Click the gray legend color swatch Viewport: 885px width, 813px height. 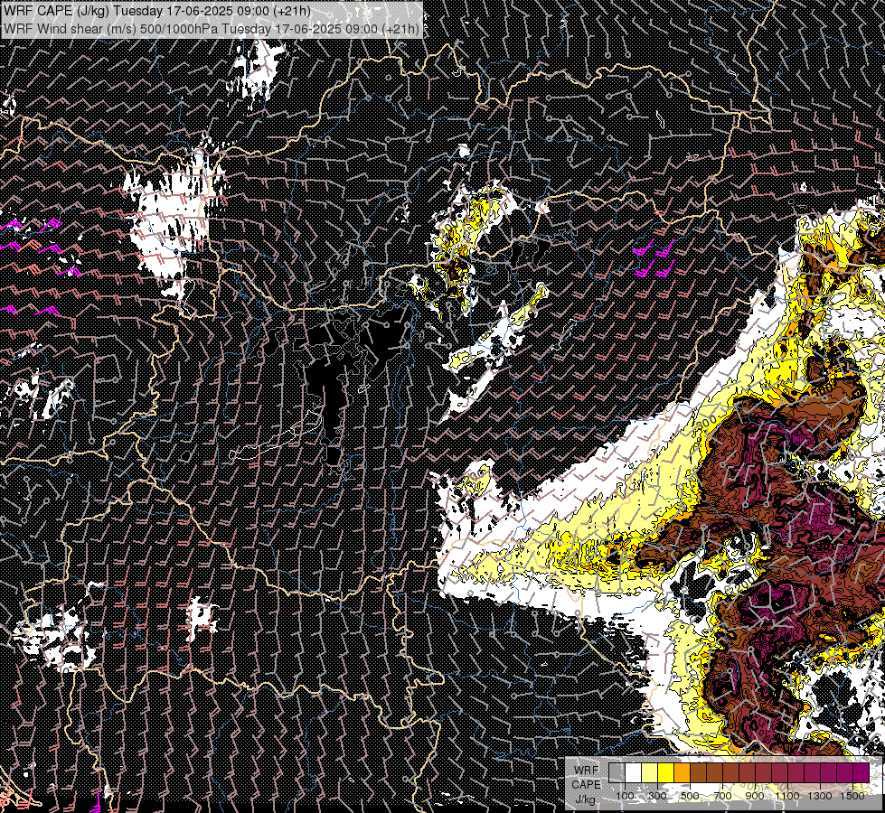pos(617,773)
